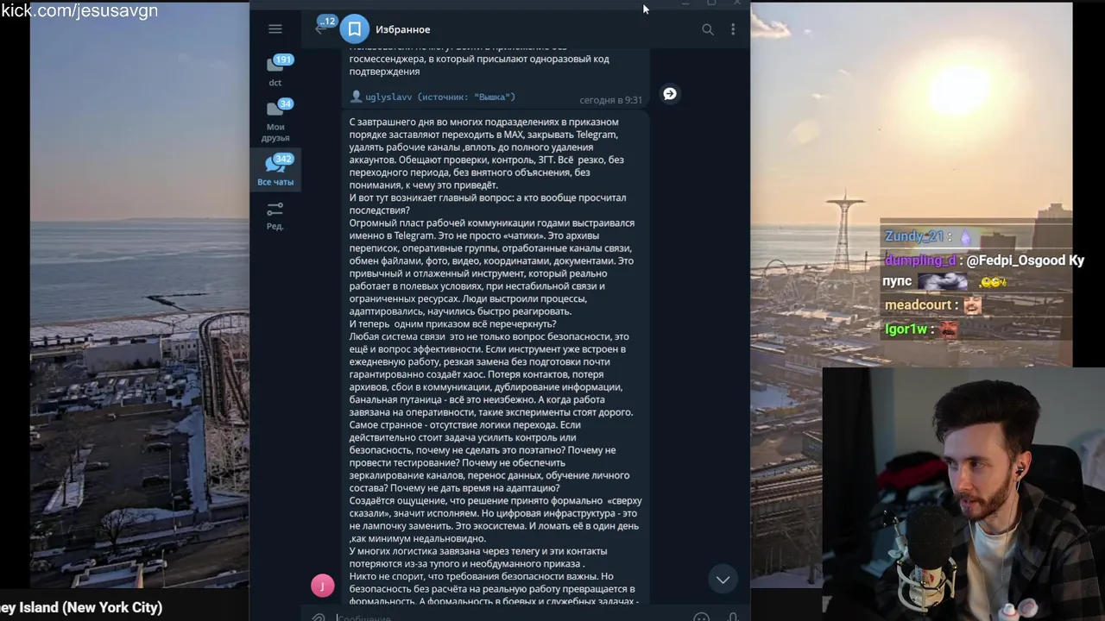The width and height of the screenshot is (1105, 621).
Task: Click the line "У многих логистика завязана через телегу"
Action: (x=478, y=551)
